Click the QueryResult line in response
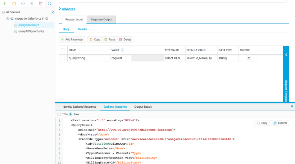The height and width of the screenshot is (164, 295). coord(82,125)
